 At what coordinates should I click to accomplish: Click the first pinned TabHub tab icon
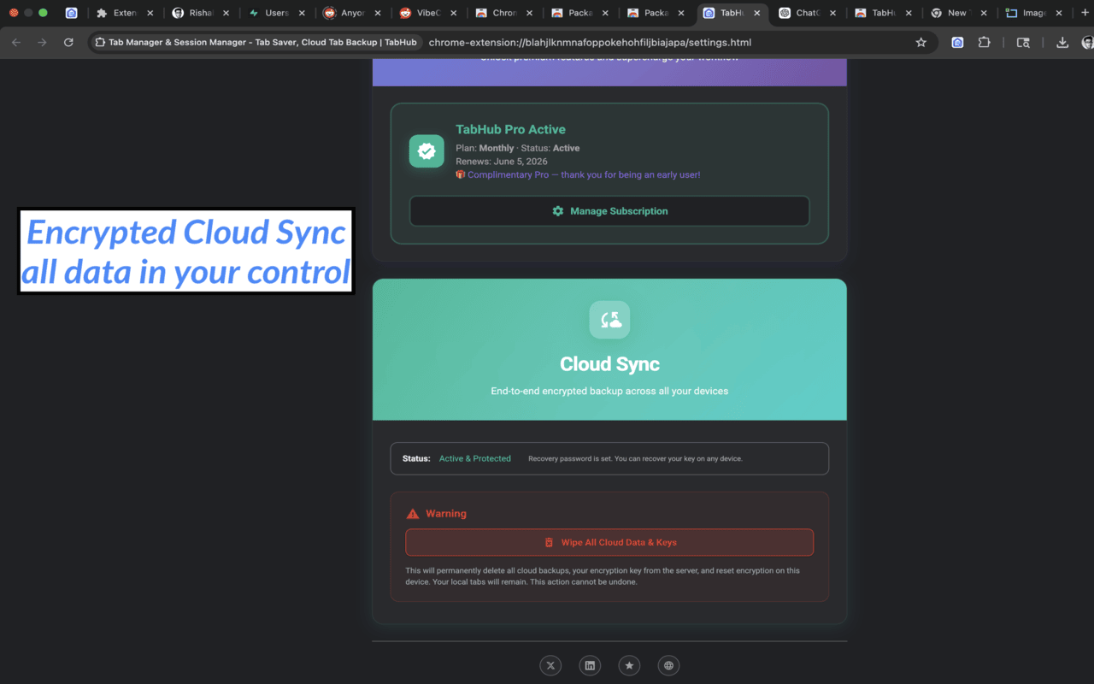point(72,13)
